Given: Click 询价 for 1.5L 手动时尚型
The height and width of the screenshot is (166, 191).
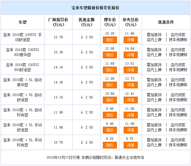Looking at the screenshot, I should (110, 145).
